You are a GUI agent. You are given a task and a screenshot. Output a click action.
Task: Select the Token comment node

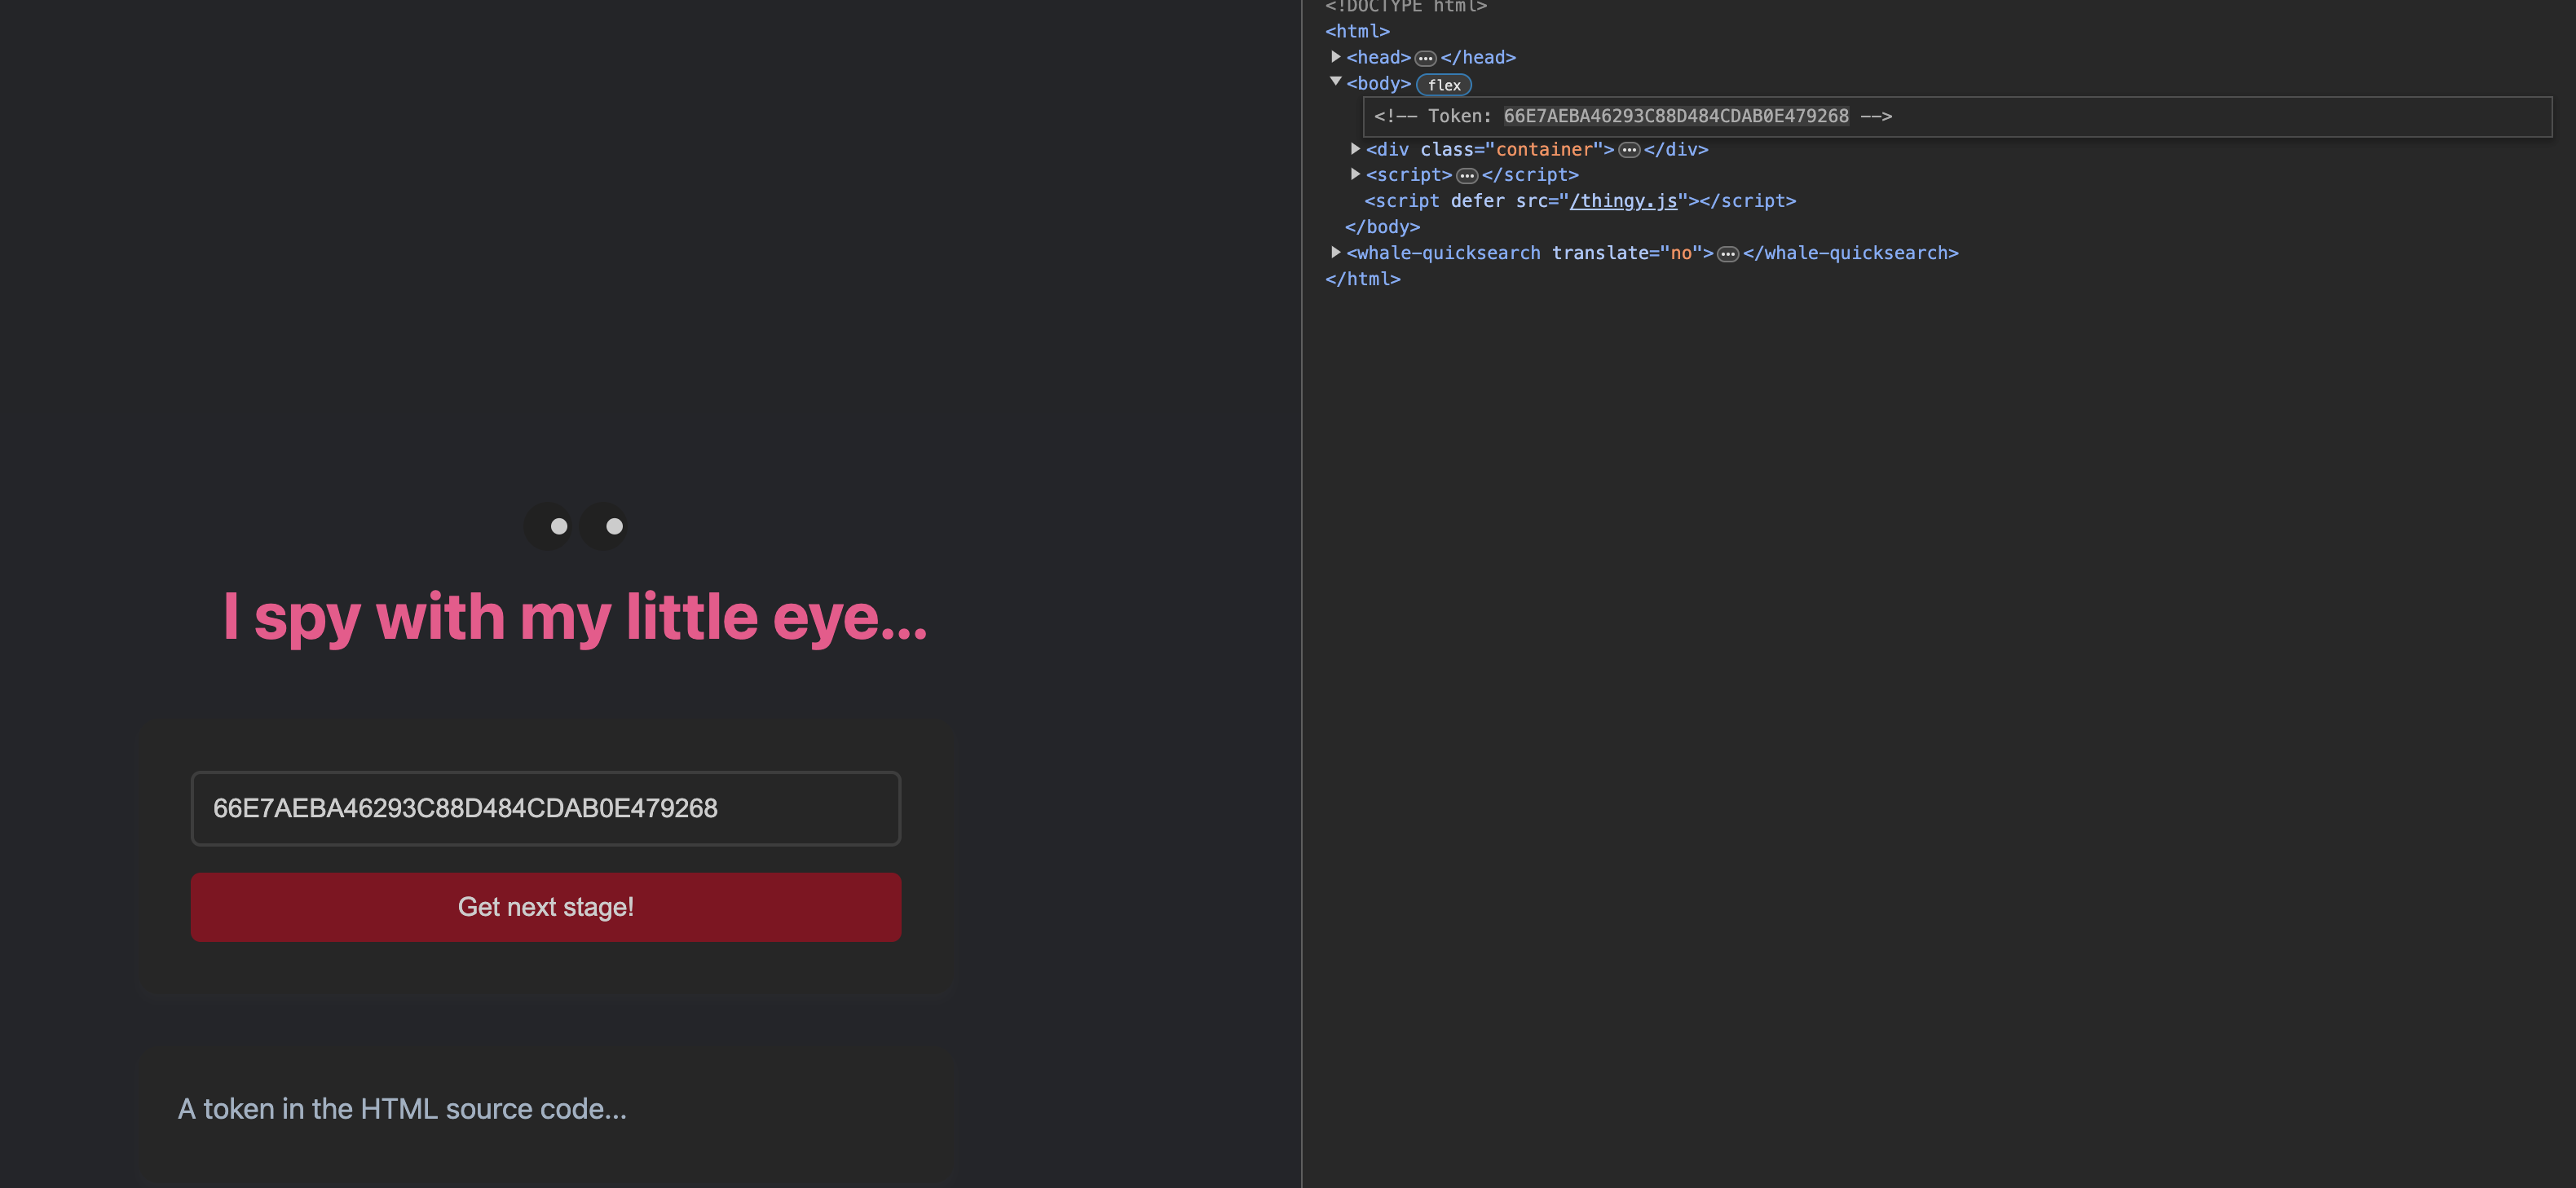pyautogui.click(x=1632, y=116)
